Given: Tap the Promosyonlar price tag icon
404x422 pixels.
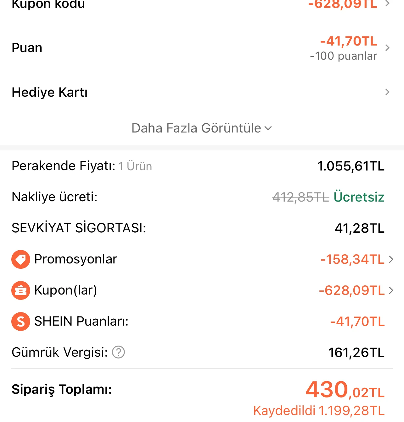Looking at the screenshot, I should coord(21,259).
